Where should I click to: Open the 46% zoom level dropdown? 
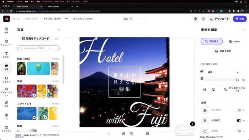tap(128, 19)
